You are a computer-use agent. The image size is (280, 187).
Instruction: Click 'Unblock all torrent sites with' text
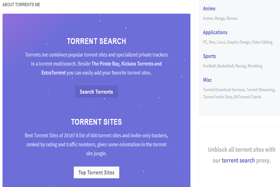tap(242, 150)
